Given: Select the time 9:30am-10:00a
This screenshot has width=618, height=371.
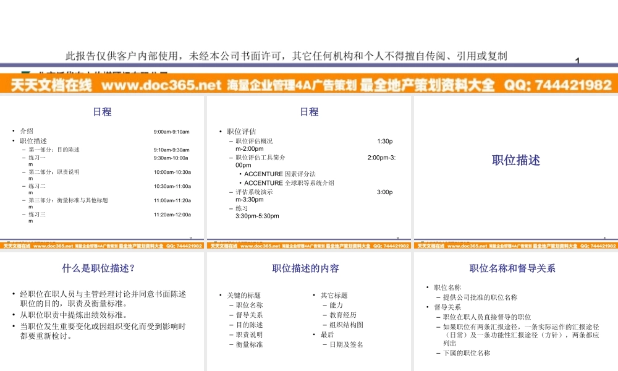Looking at the screenshot, I should click(x=171, y=158).
